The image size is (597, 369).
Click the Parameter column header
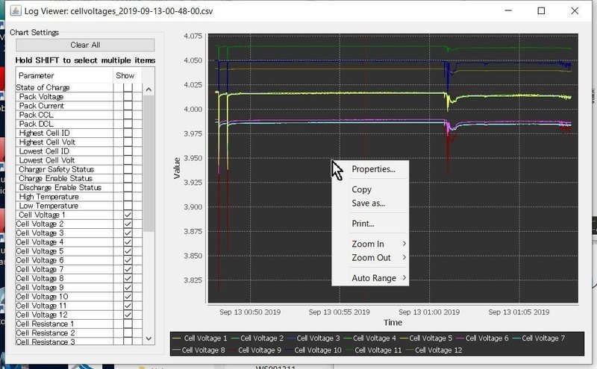[x=64, y=75]
